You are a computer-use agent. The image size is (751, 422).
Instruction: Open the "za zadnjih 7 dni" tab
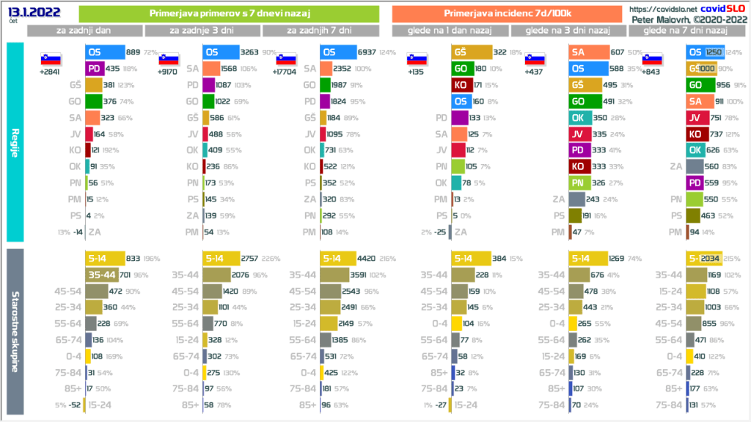pyautogui.click(x=320, y=31)
